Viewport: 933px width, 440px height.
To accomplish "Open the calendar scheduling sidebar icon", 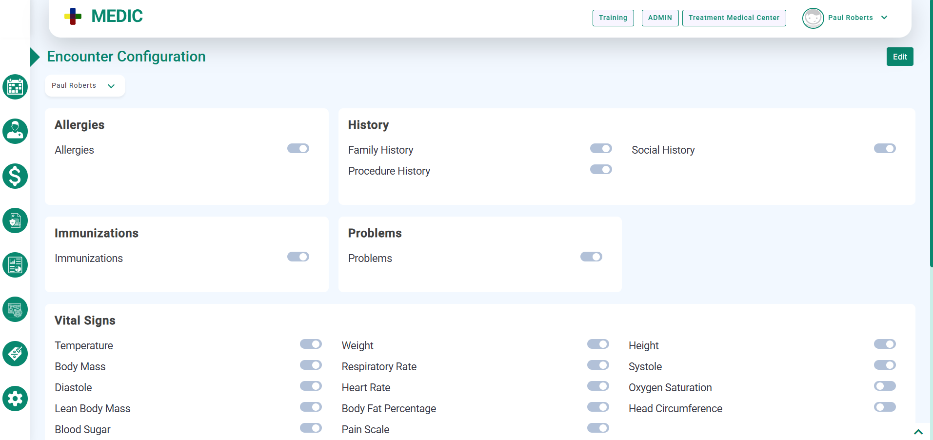I will pyautogui.click(x=15, y=87).
